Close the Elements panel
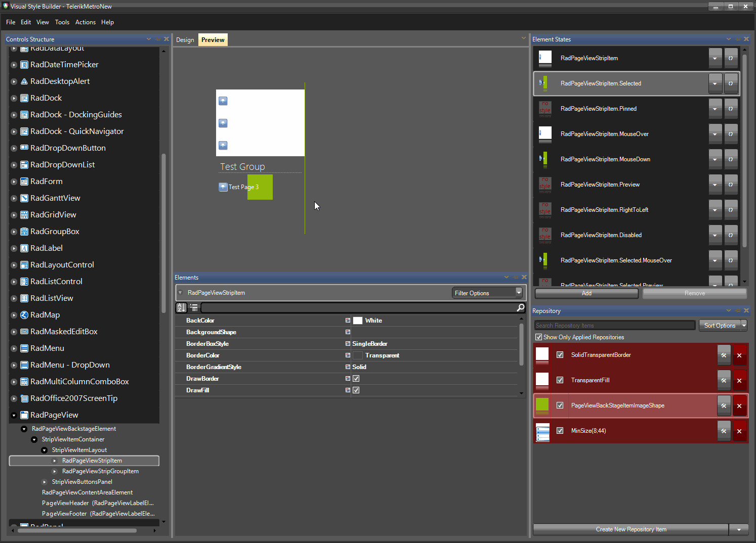Image resolution: width=756 pixels, height=543 pixels. tap(524, 277)
